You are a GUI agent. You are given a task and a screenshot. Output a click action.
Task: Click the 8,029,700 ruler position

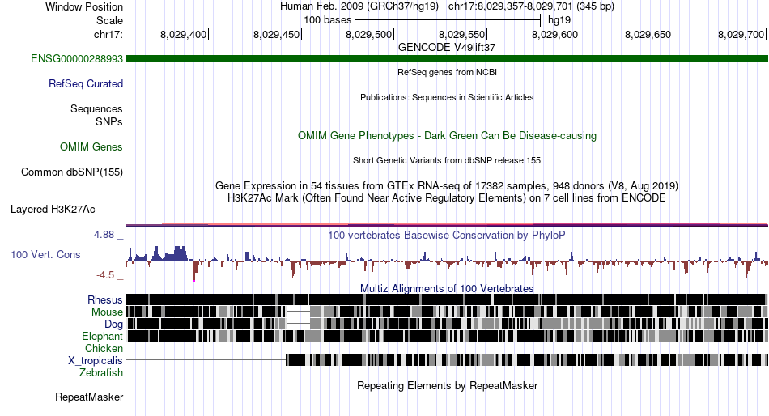[x=741, y=34]
